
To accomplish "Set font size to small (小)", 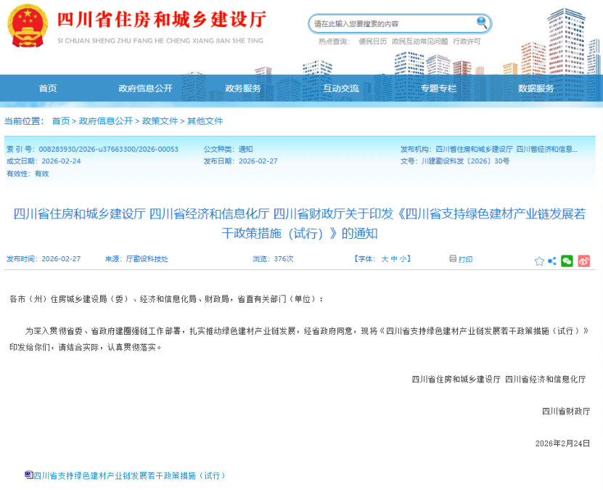I will [x=403, y=259].
